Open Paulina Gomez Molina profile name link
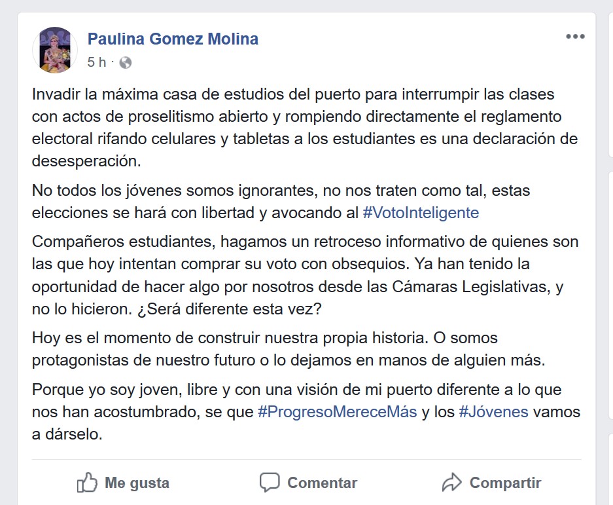The image size is (613, 505). 173,39
